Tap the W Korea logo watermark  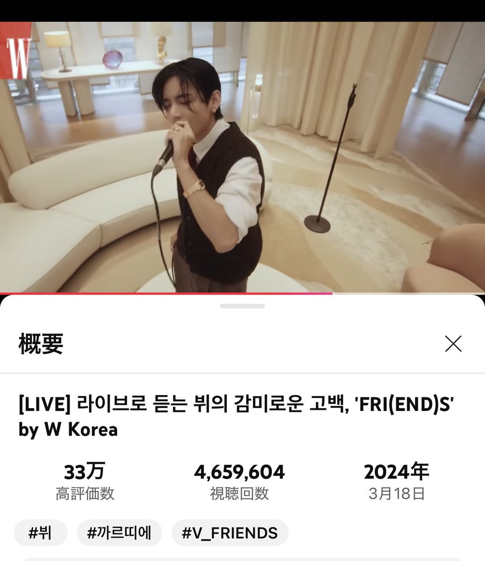[x=16, y=50]
